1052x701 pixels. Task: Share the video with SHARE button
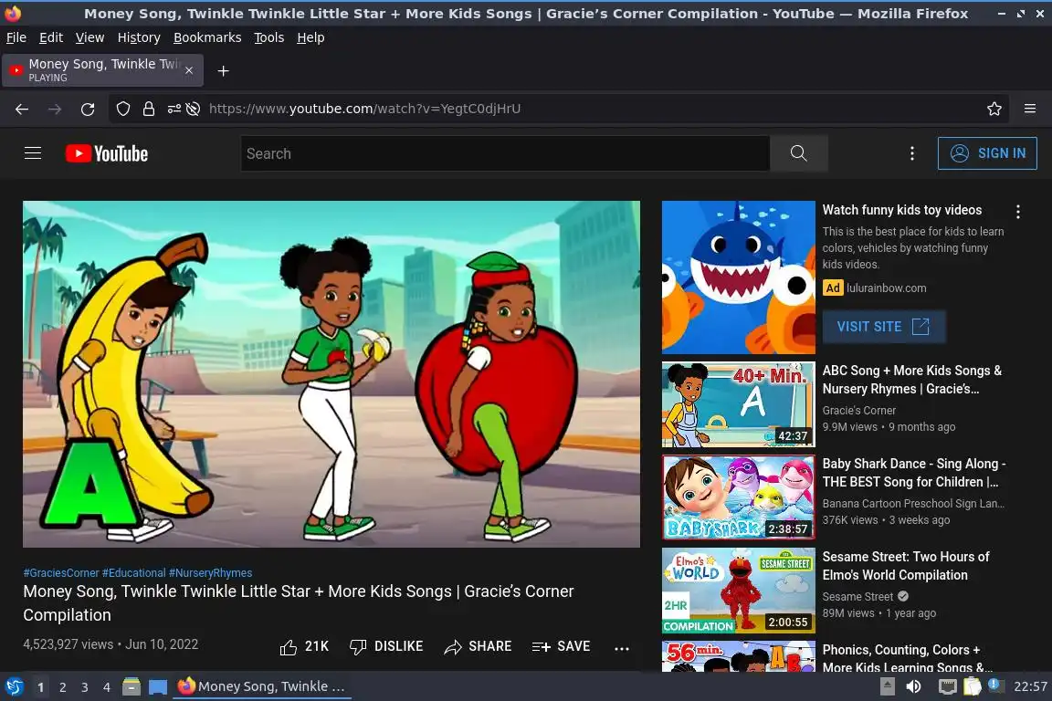coord(478,646)
